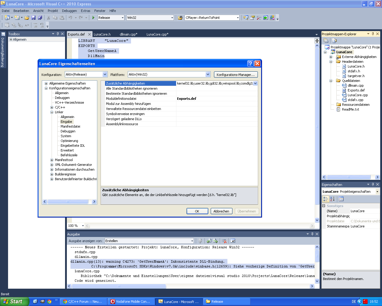Collapse the Headerdateien folder in explorer
This screenshot has height=306, width=382.
coord(331,62)
